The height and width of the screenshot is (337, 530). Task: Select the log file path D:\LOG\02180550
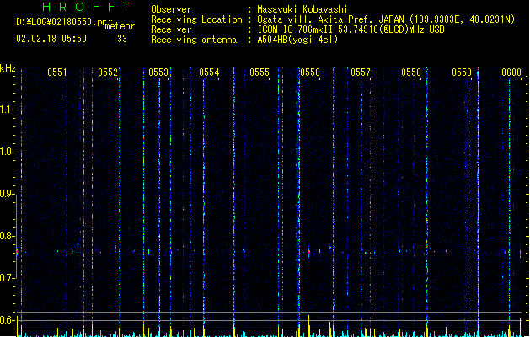click(x=64, y=22)
